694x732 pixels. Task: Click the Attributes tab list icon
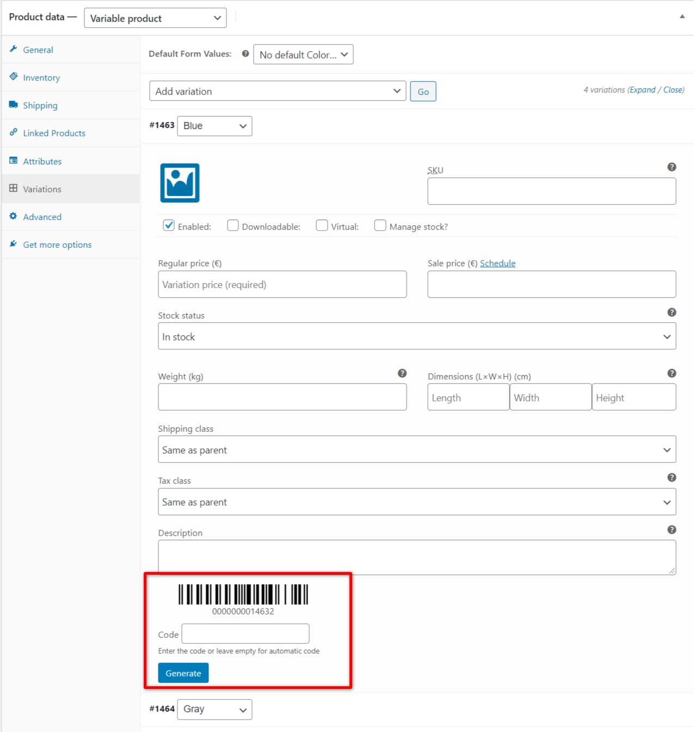coord(14,161)
